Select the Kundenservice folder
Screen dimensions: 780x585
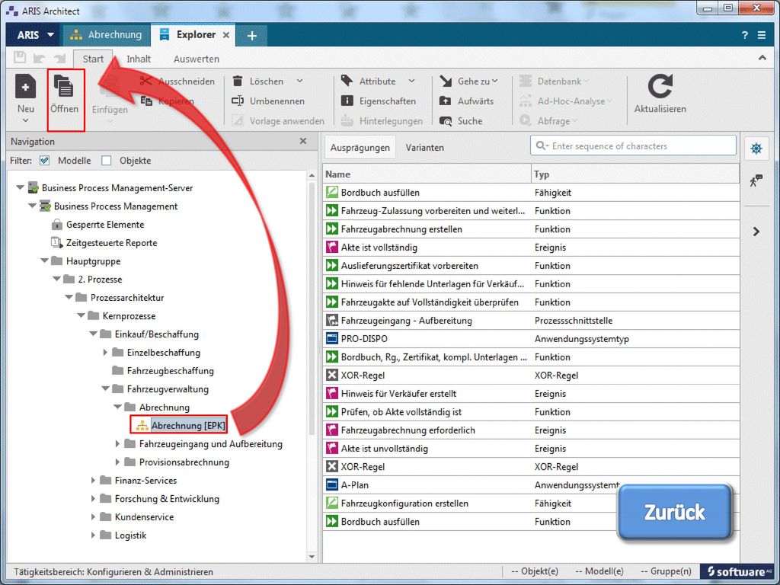click(144, 517)
